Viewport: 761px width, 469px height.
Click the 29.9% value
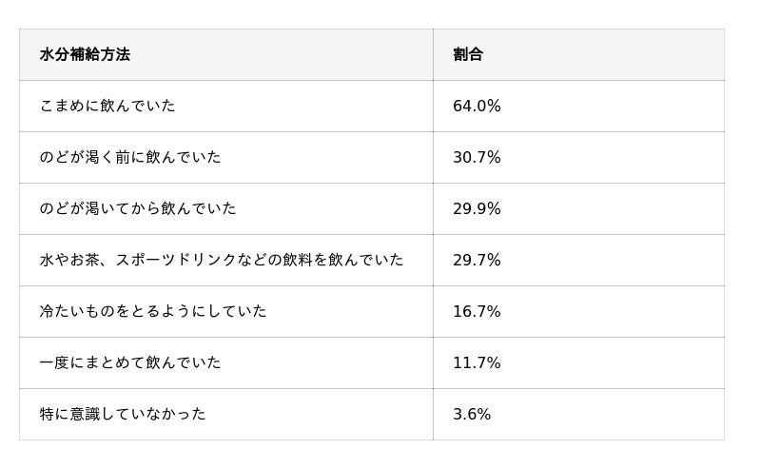pyautogui.click(x=477, y=208)
